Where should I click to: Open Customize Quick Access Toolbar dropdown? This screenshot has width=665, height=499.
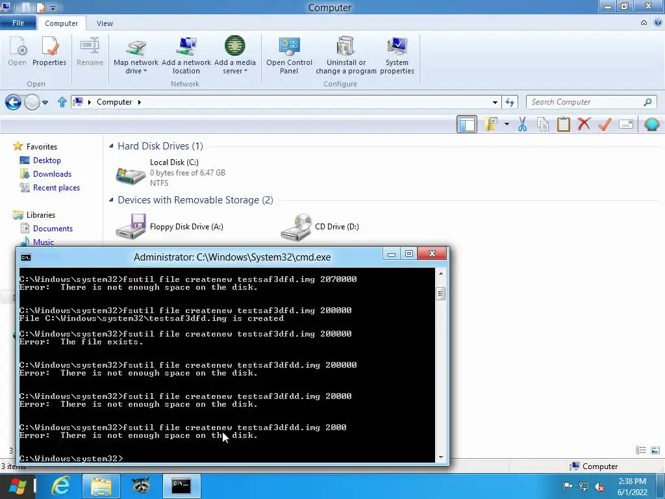click(53, 8)
